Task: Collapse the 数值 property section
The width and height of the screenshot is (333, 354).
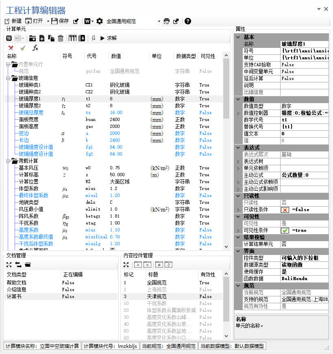Action: 238,99
